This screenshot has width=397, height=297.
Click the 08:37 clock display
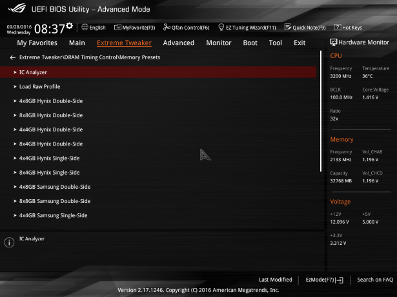[50, 29]
